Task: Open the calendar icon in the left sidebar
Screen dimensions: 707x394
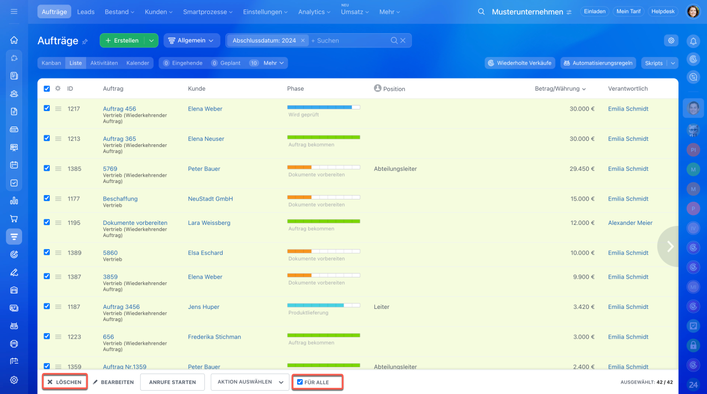Action: tap(14, 165)
